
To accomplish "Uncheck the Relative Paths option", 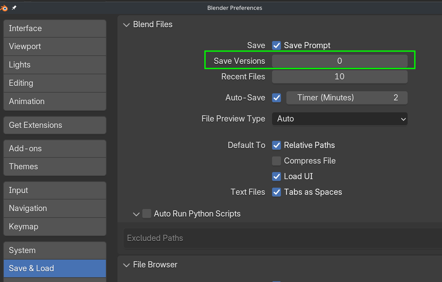I will tap(277, 145).
